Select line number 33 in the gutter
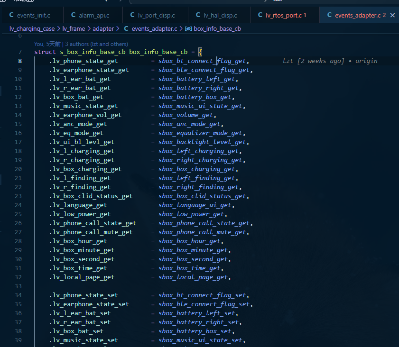 18,286
